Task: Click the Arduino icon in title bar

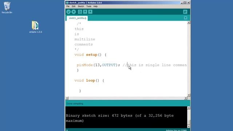Action: click(x=67, y=3)
